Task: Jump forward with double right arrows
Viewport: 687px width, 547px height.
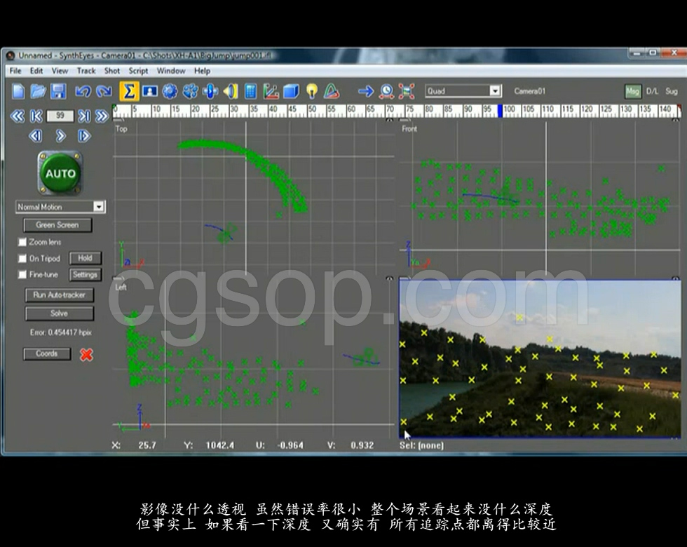Action: point(102,116)
